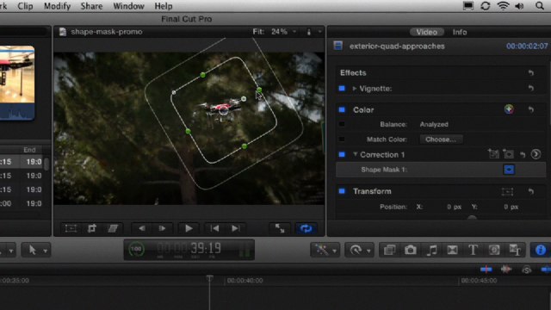Open Color Board for Correction 1
Image resolution: width=551 pixels, height=310 pixels.
pos(536,154)
